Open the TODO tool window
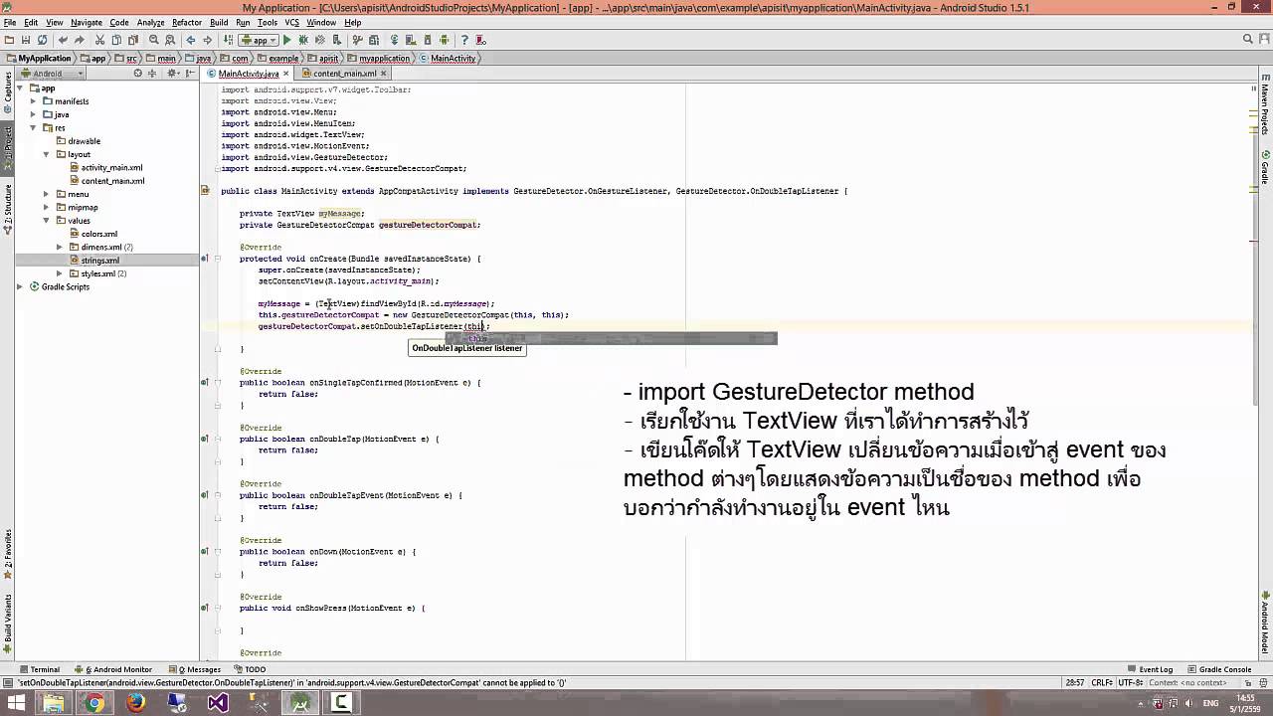Image resolution: width=1273 pixels, height=716 pixels. [250, 669]
